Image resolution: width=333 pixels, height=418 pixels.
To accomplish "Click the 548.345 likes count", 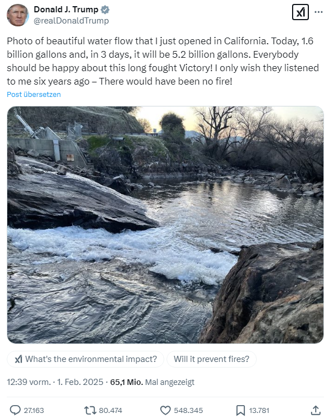I will click(188, 410).
